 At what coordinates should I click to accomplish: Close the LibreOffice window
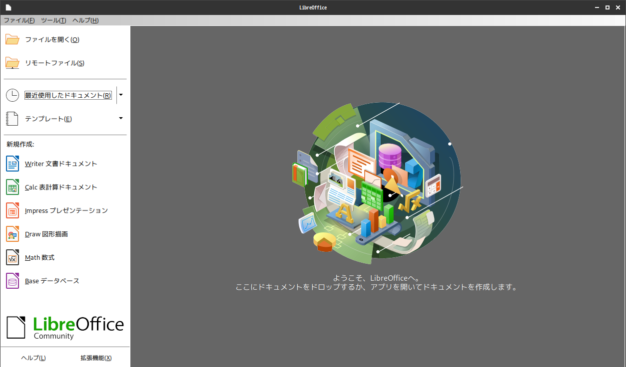tap(618, 7)
